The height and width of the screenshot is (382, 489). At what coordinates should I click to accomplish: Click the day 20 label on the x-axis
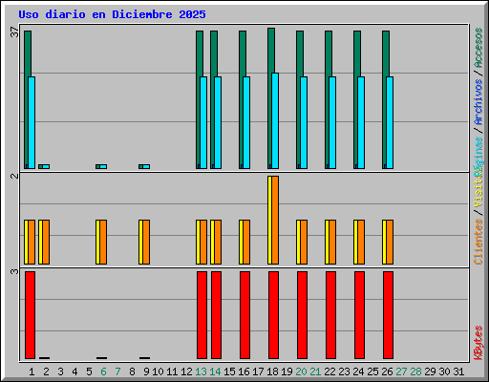(x=301, y=371)
